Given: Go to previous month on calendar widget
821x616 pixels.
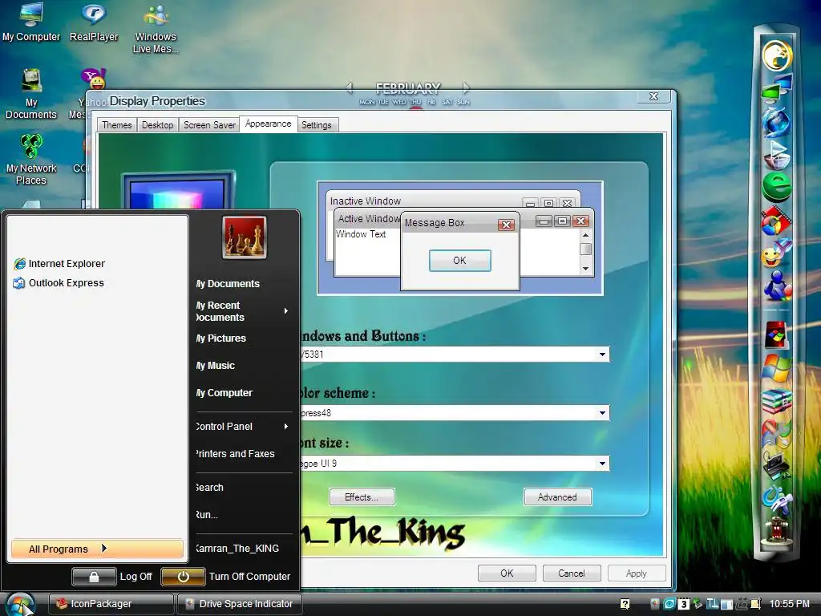Looking at the screenshot, I should pyautogui.click(x=350, y=87).
